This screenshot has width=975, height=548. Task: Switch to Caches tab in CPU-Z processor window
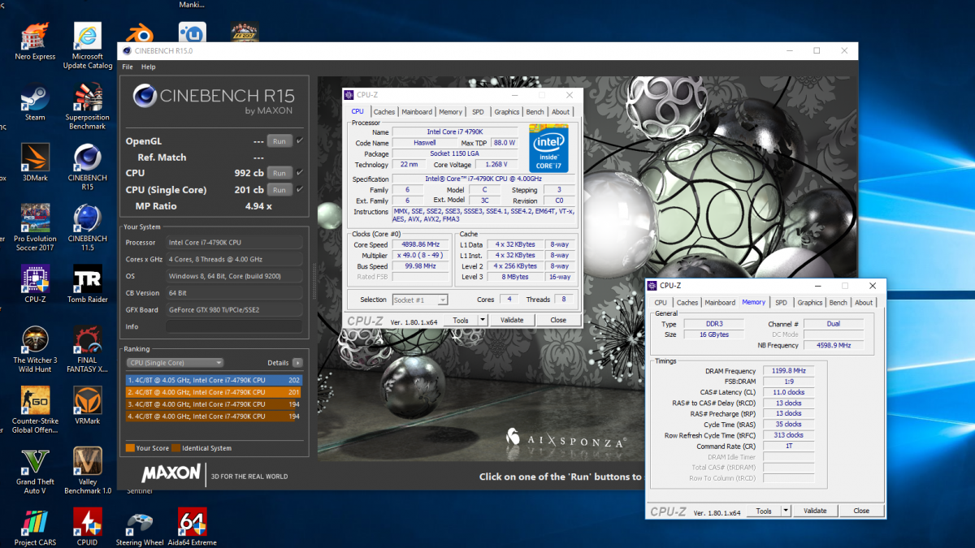point(384,112)
